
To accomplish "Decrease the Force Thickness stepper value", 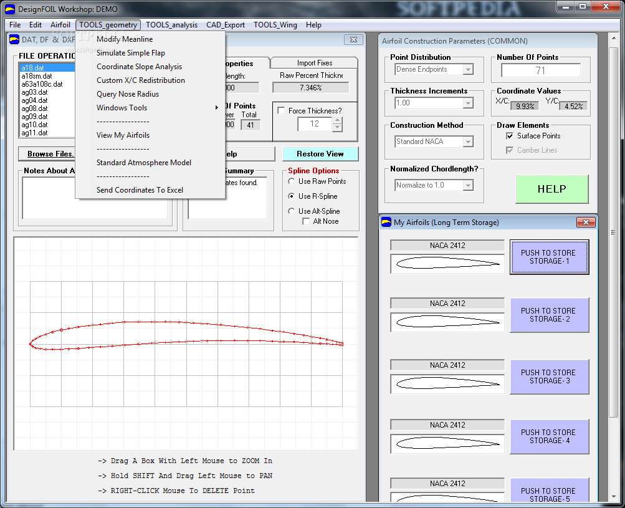I will [x=337, y=128].
